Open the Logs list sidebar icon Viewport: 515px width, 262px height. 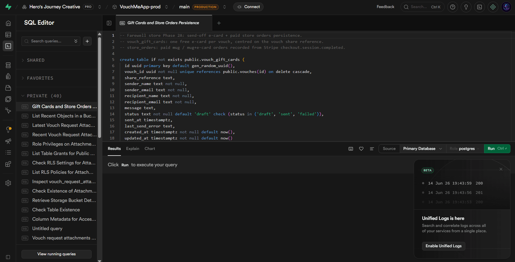click(8, 152)
